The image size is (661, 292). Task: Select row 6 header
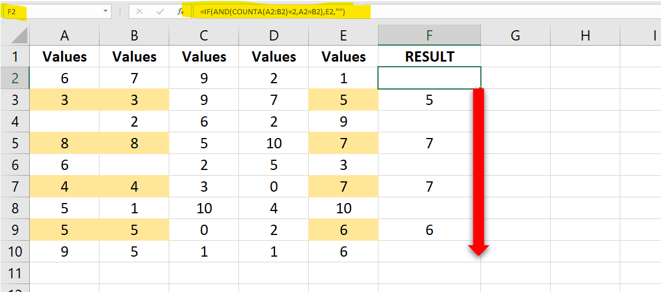click(15, 165)
